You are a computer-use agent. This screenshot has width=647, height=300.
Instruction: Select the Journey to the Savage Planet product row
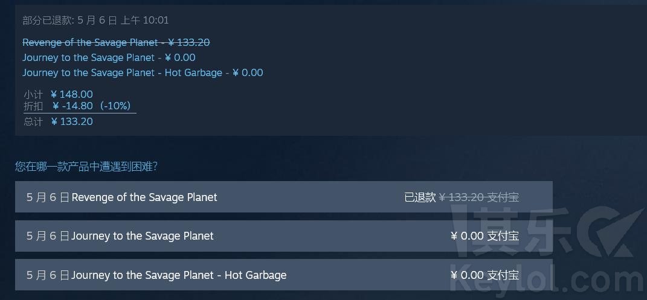coord(283,236)
